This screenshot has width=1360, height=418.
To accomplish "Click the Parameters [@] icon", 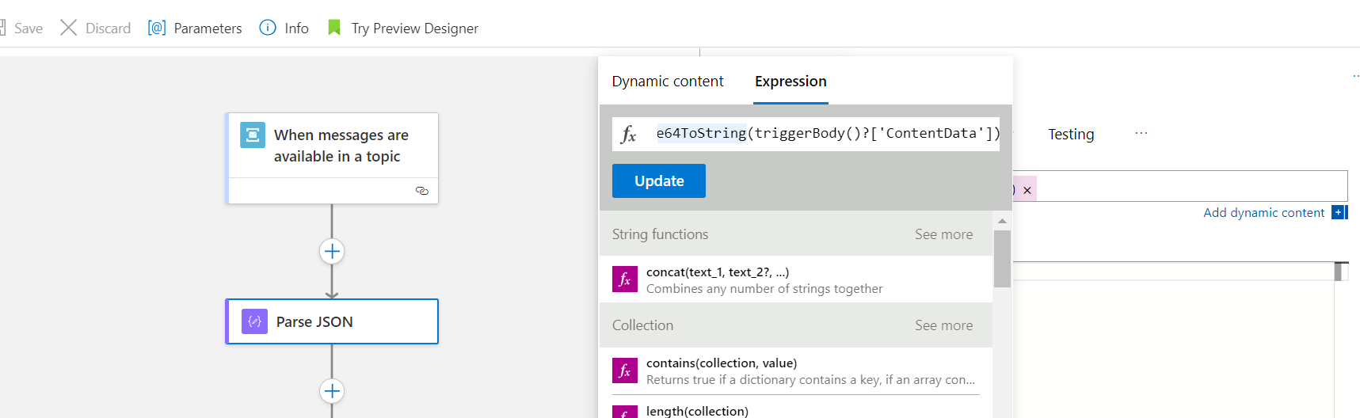I will coord(157,28).
